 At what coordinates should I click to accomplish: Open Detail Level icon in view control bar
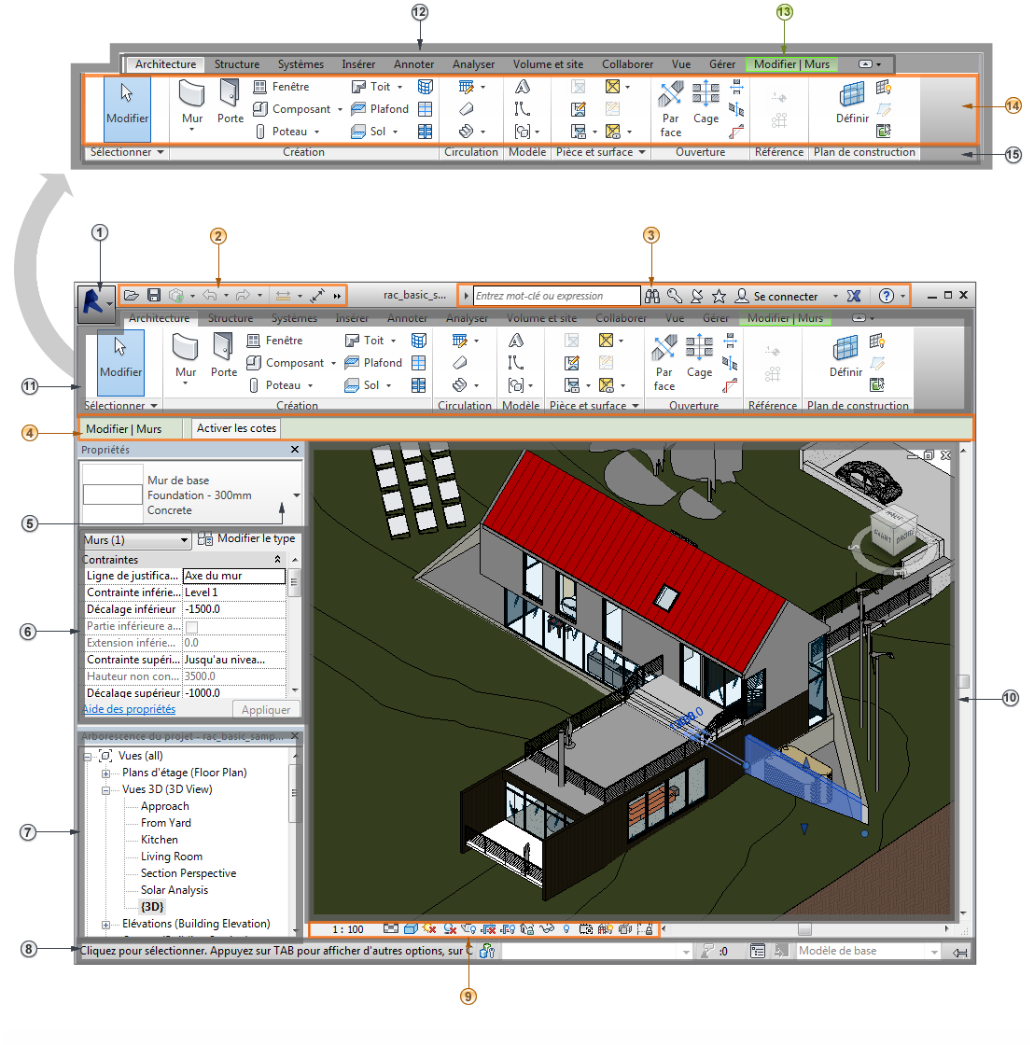tap(391, 929)
